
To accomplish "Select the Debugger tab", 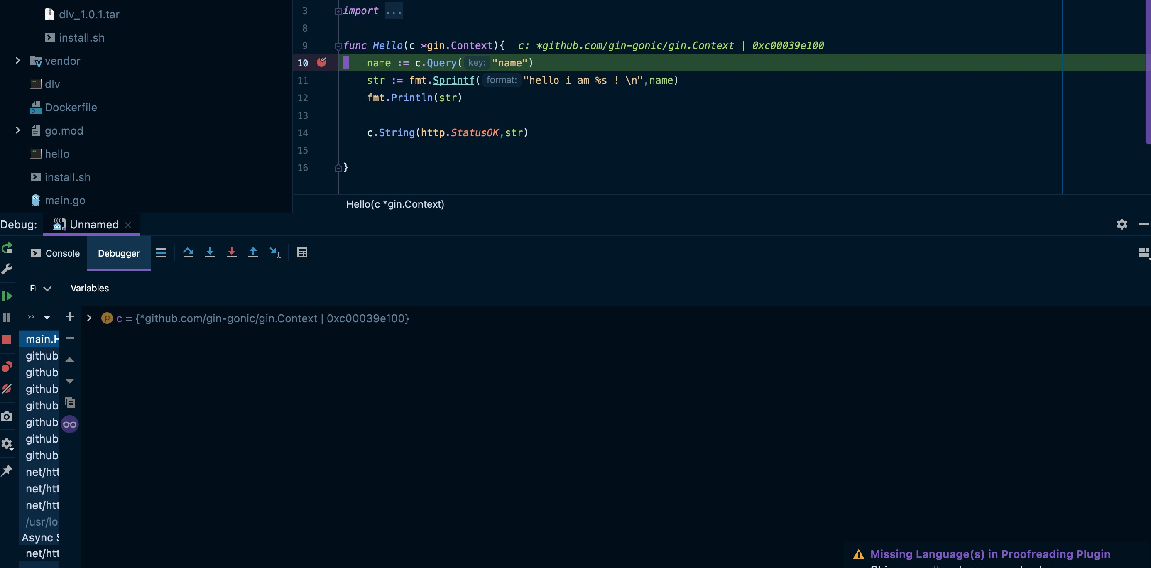I will pos(119,253).
